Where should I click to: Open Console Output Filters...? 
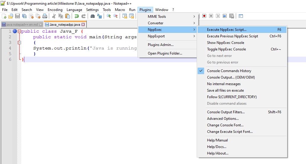click(242, 112)
